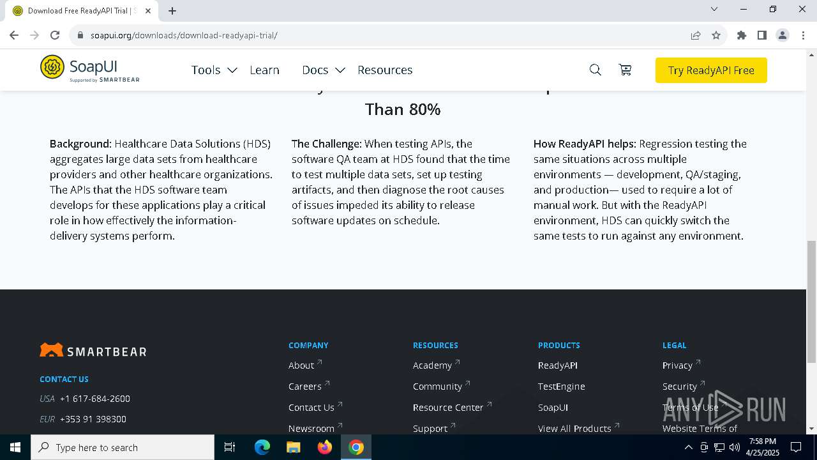The height and width of the screenshot is (460, 817).
Task: Click the SoapUI logo in the header
Action: pos(89,69)
